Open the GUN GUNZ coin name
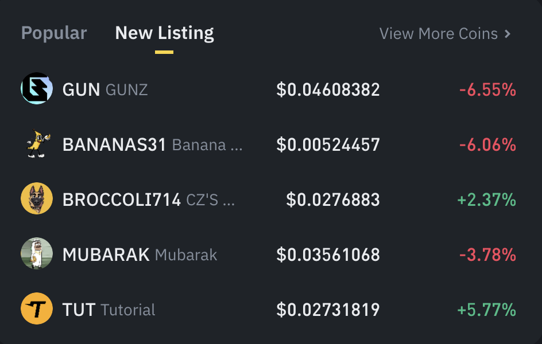Image resolution: width=542 pixels, height=344 pixels. click(105, 89)
